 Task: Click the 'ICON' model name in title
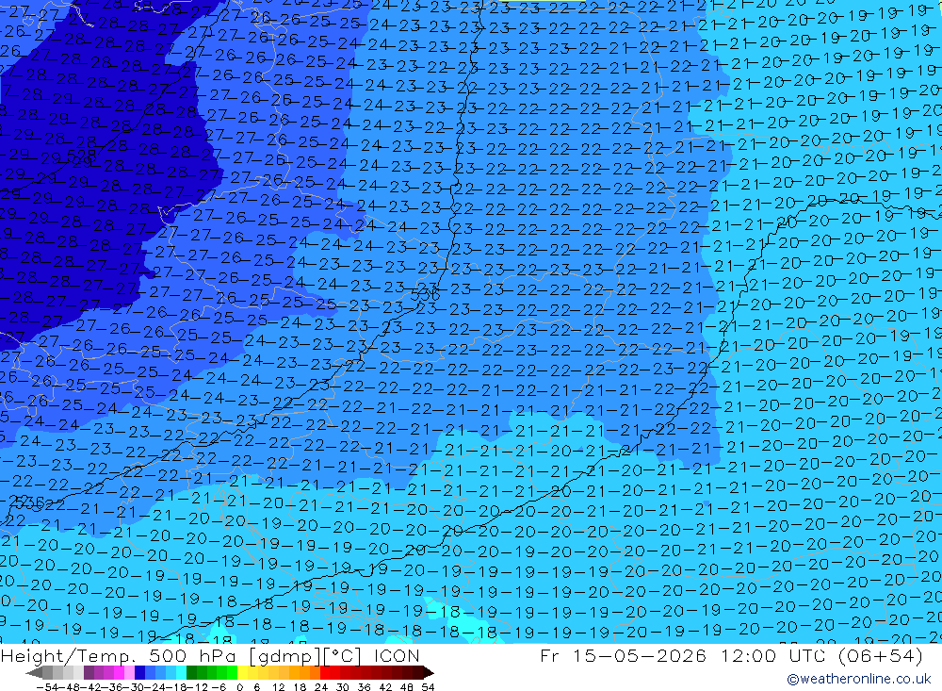point(398,655)
